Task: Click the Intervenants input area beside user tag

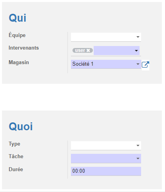Action: (x=114, y=50)
